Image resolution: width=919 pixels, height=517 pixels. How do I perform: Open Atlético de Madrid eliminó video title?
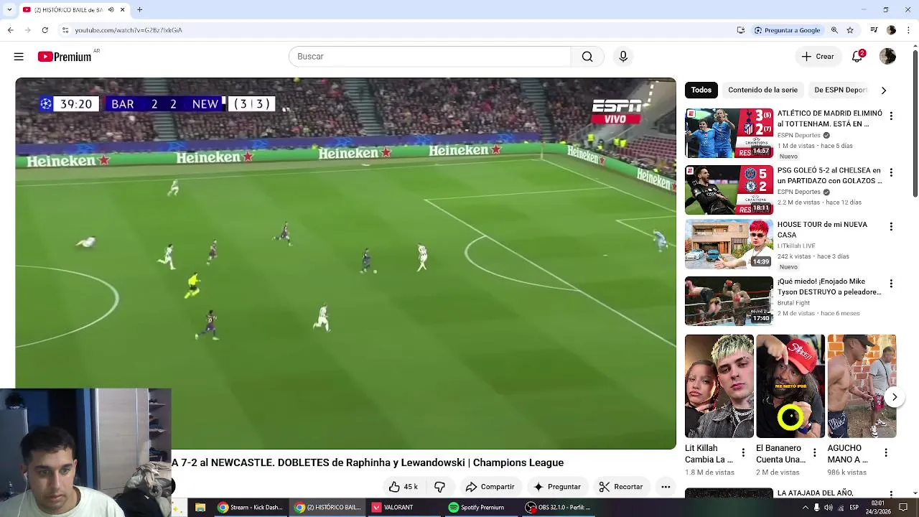830,118
